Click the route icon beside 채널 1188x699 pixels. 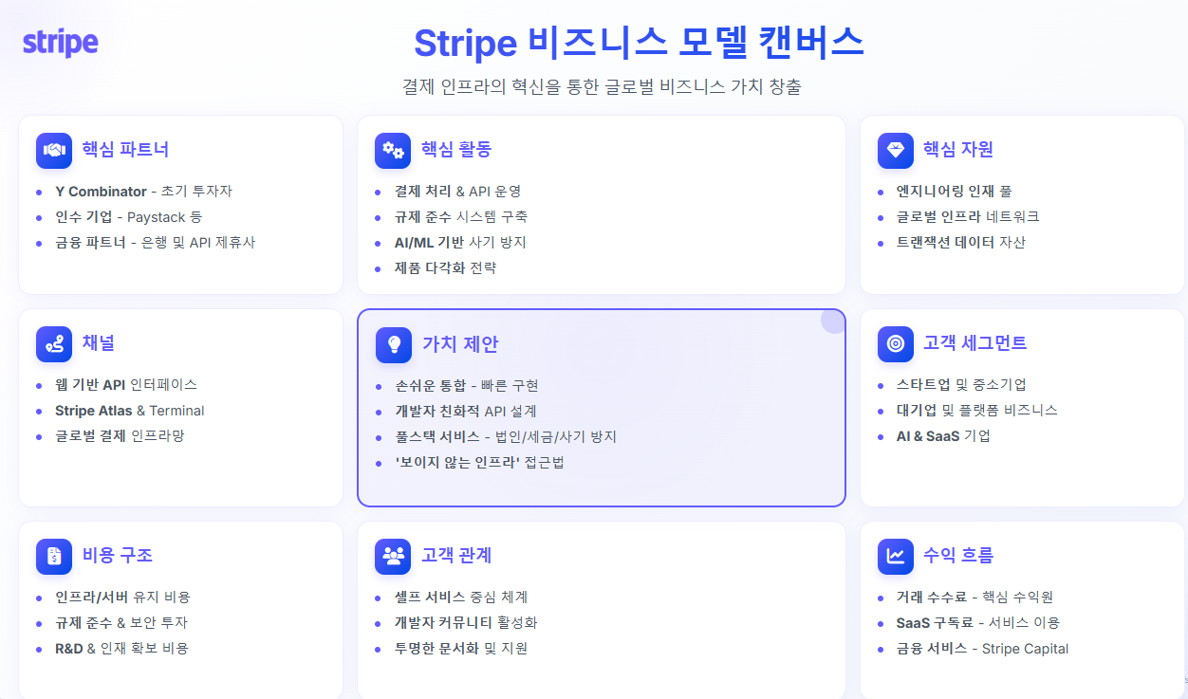coord(54,343)
